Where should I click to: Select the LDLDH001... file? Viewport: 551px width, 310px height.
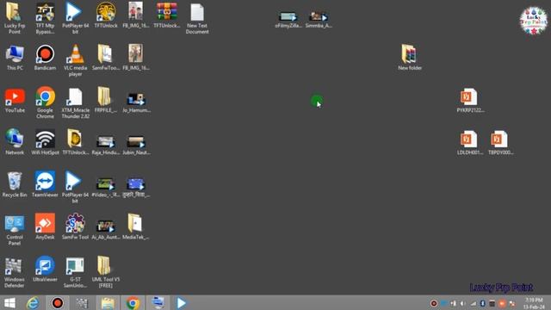point(470,143)
